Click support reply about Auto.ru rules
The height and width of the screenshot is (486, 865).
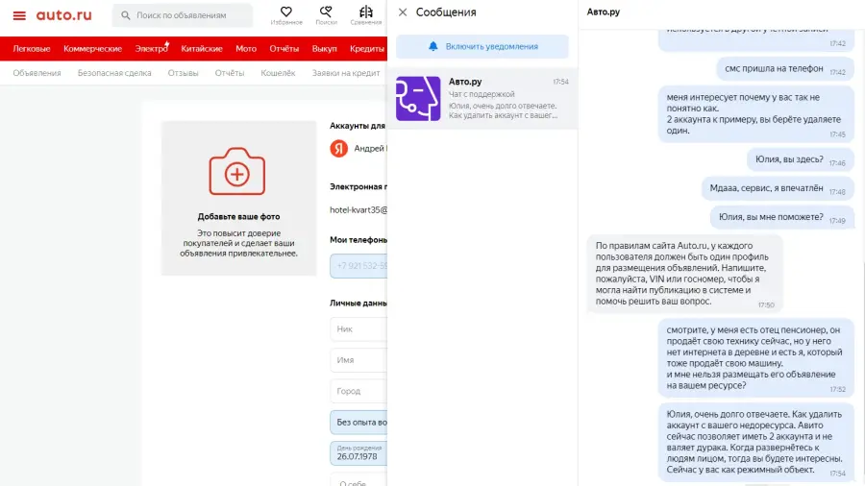tap(684, 274)
